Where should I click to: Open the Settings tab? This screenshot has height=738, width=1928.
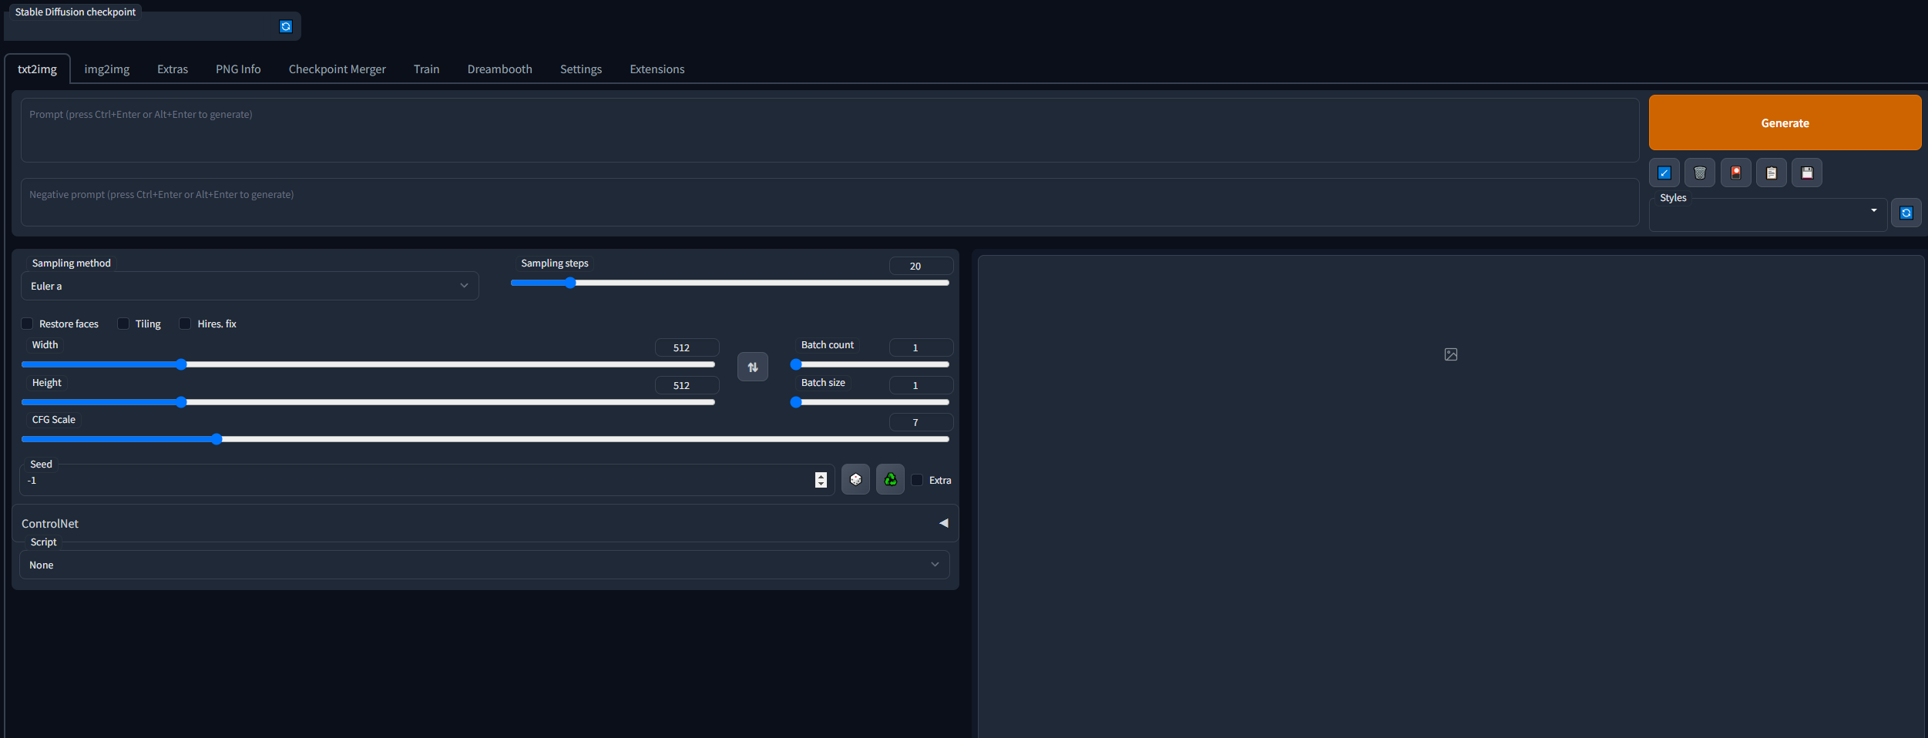point(581,69)
